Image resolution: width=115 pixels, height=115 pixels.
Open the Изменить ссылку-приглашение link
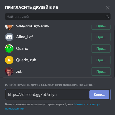point(52,106)
